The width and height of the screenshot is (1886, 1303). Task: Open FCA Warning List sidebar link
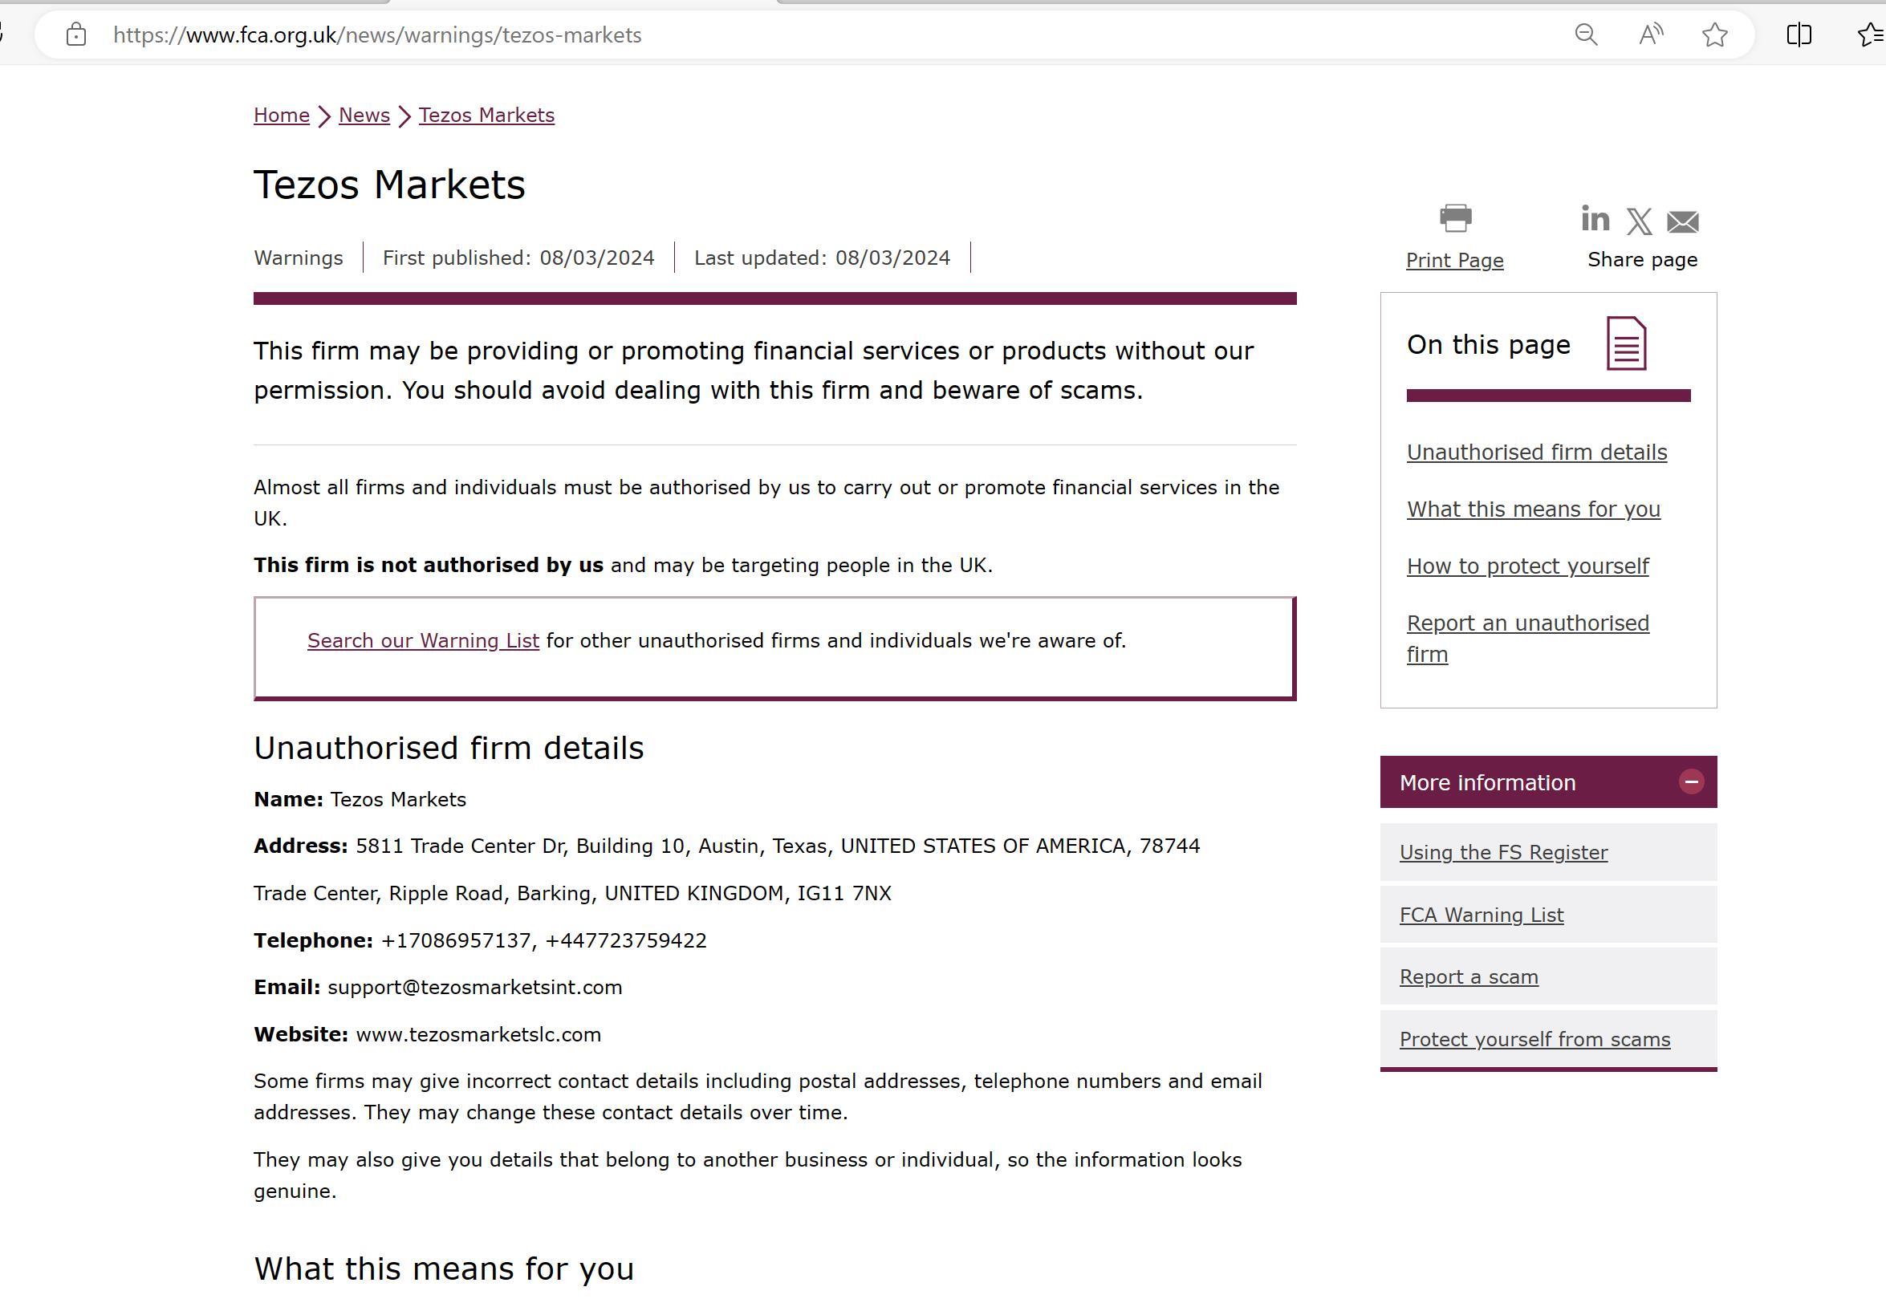click(x=1481, y=915)
